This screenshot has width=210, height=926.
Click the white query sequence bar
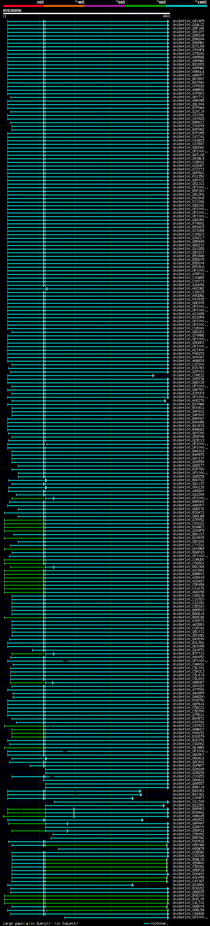(87, 14)
